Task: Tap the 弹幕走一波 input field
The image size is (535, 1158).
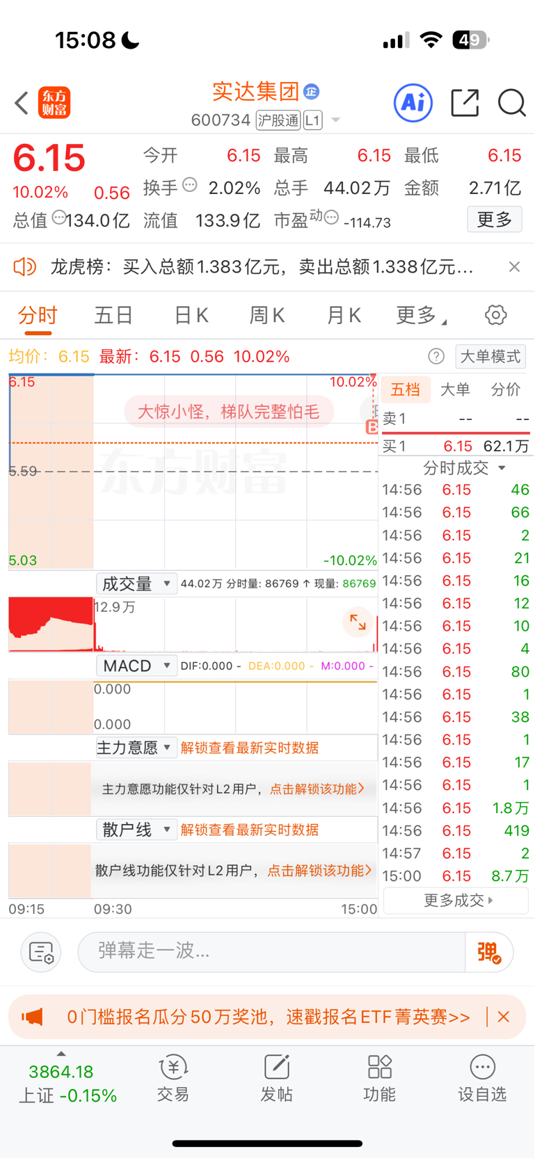Action: click(x=271, y=952)
